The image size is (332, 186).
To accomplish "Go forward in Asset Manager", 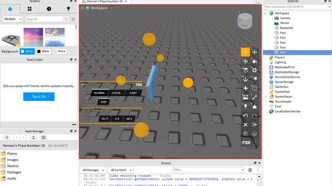I will pyautogui.click(x=23, y=137).
